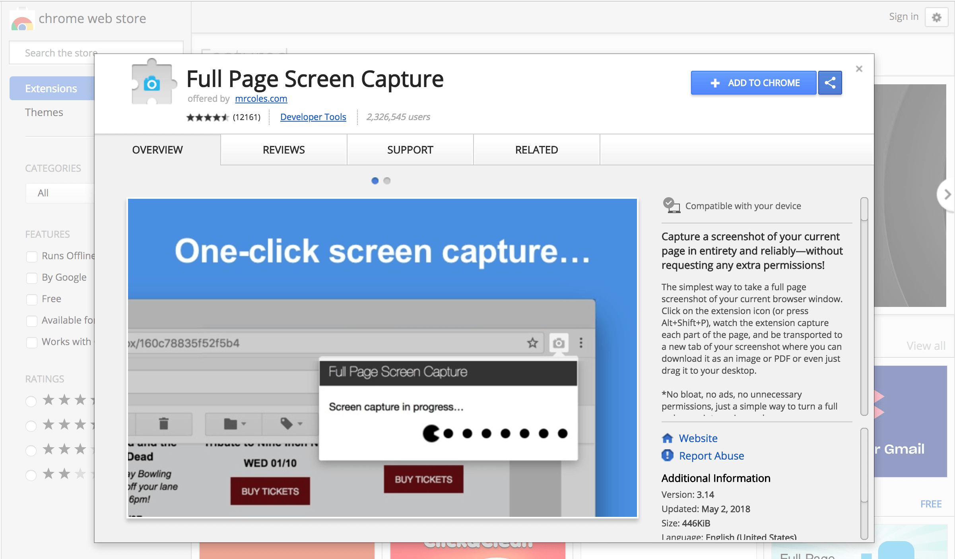Add Full Page Screen Capture to Chrome

[753, 83]
